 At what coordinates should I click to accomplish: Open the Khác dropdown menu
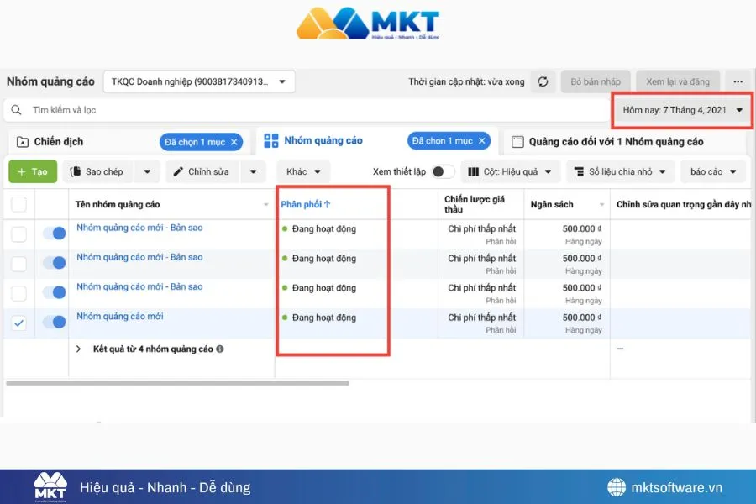tap(302, 171)
